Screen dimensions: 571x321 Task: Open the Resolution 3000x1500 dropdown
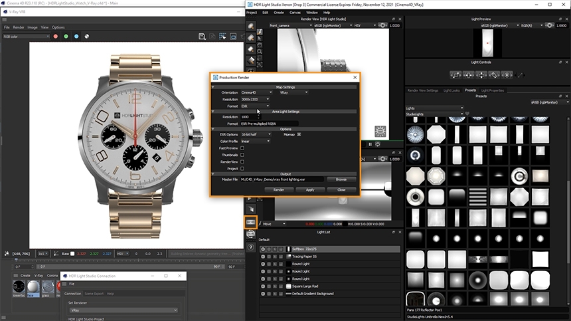(255, 99)
